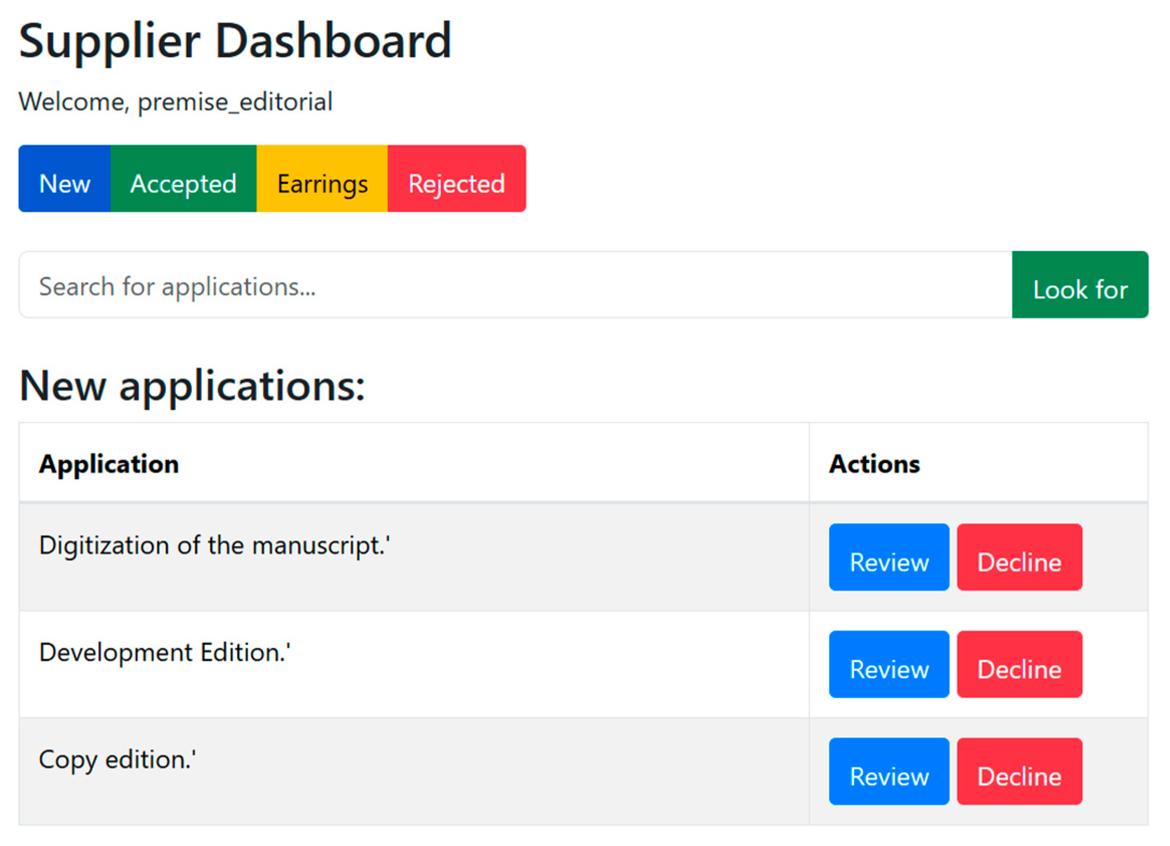Click the Application column header
1170x846 pixels.
point(109,463)
